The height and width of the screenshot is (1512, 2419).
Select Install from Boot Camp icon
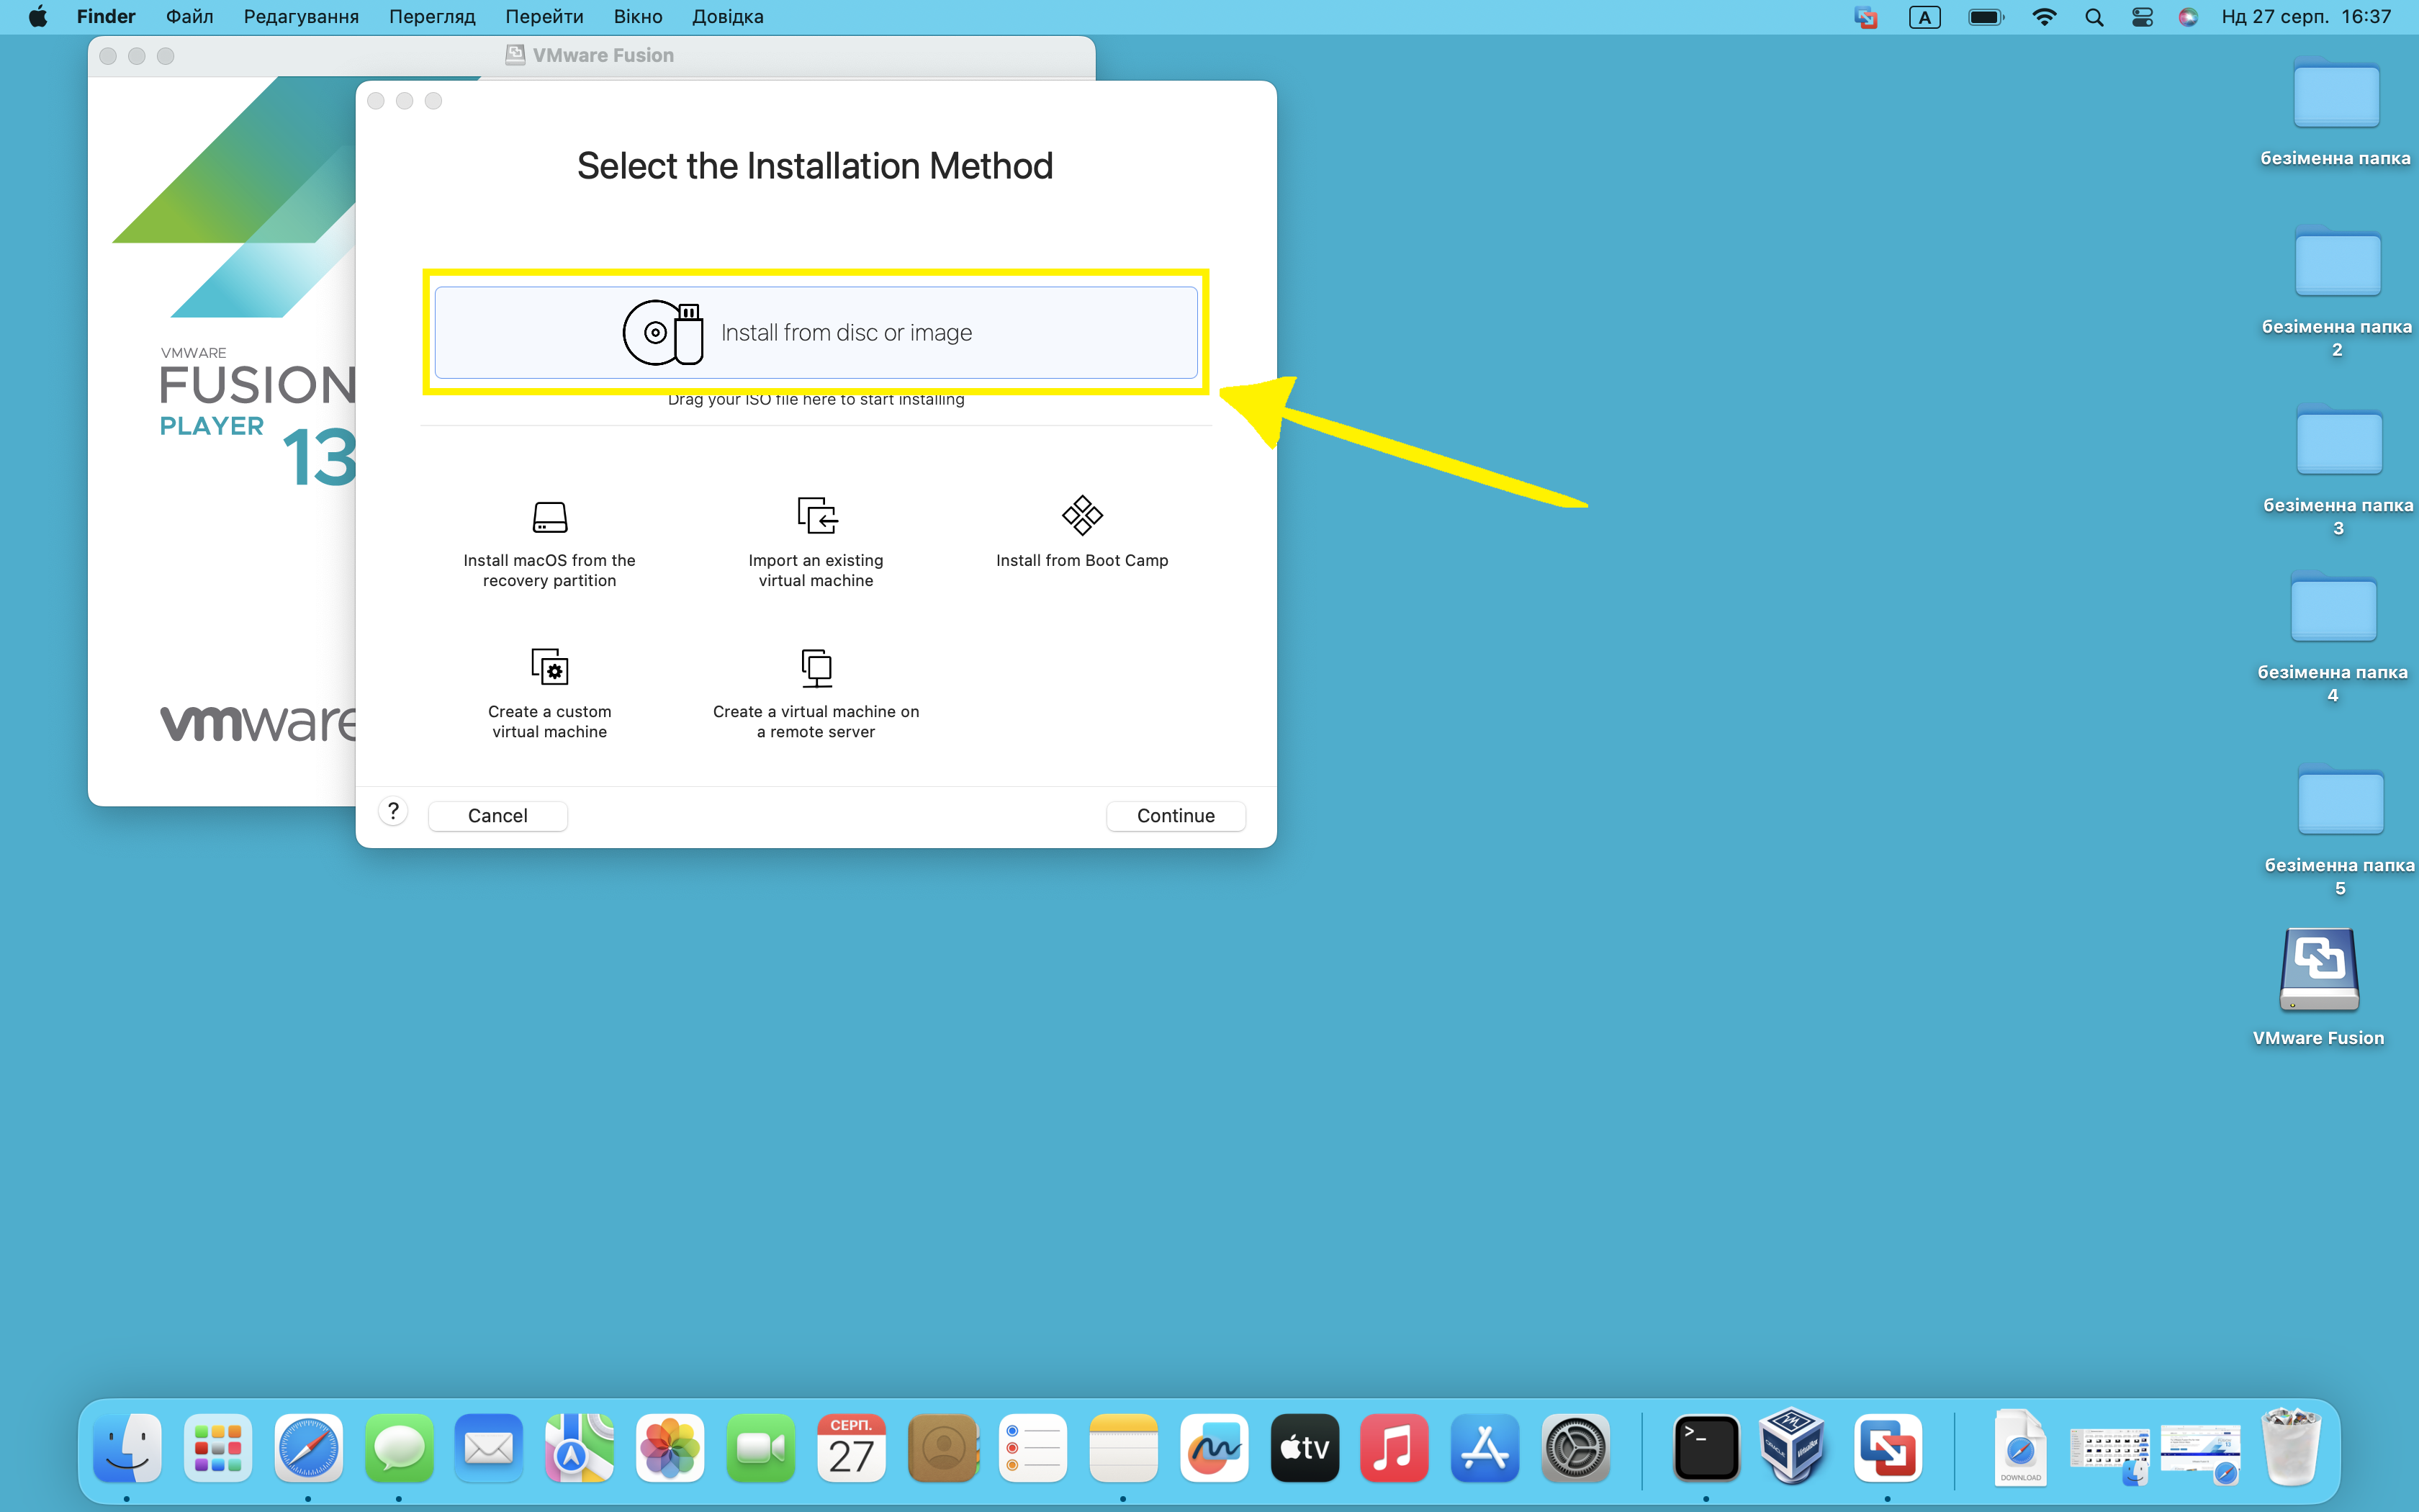point(1081,516)
